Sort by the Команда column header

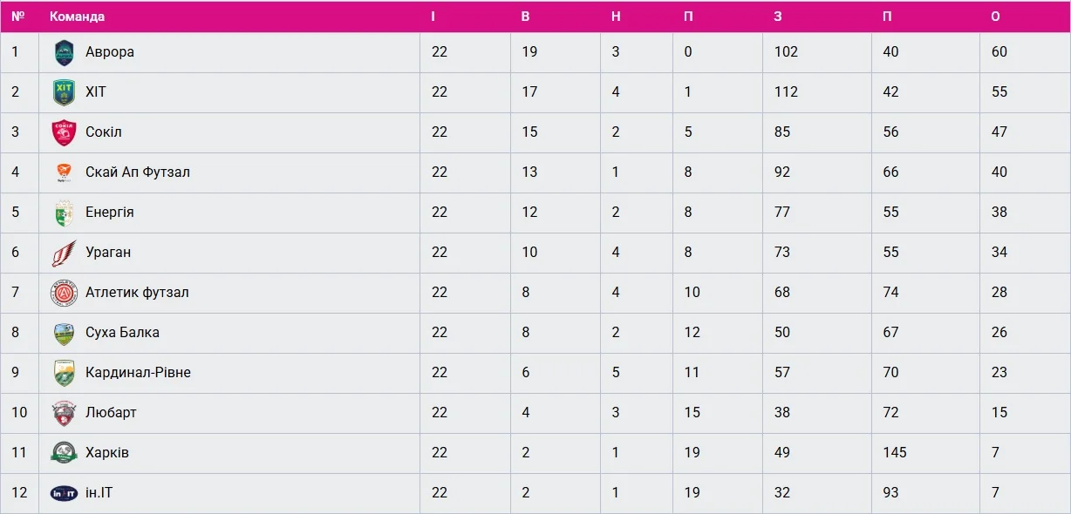click(x=78, y=17)
